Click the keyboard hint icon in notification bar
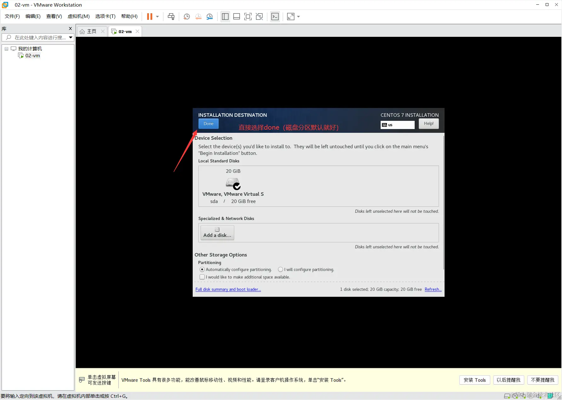Screen dimensions: 562x400 (x=82, y=380)
